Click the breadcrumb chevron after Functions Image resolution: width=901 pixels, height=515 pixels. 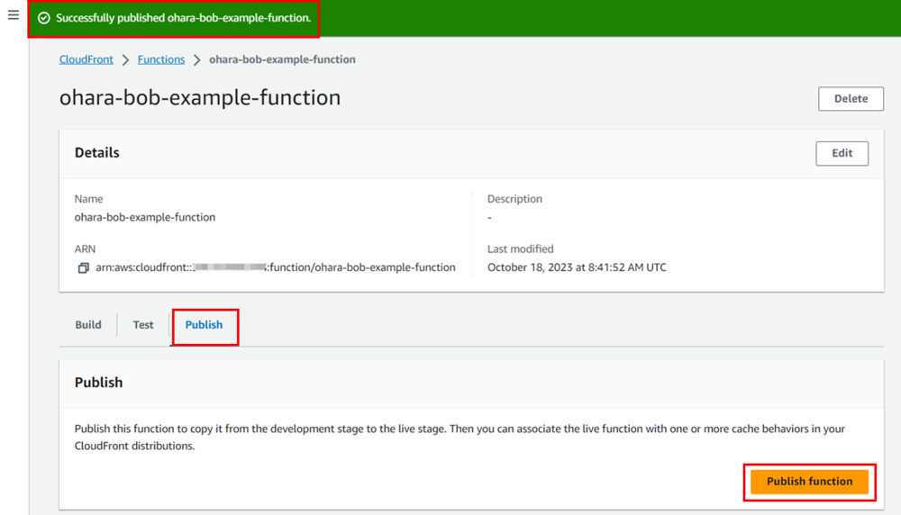point(196,60)
